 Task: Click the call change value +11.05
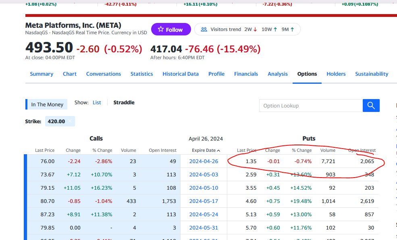(72, 188)
